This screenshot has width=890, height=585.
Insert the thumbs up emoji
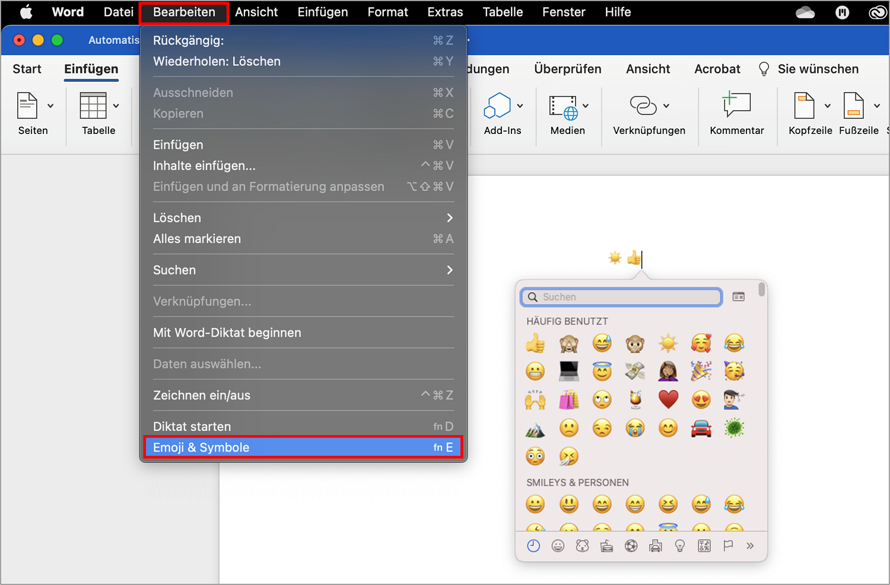coord(535,343)
